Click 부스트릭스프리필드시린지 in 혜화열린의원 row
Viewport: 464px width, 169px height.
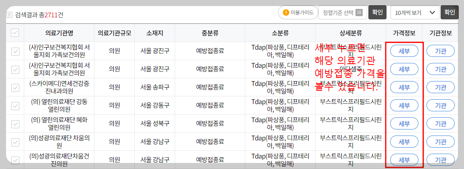(351, 123)
